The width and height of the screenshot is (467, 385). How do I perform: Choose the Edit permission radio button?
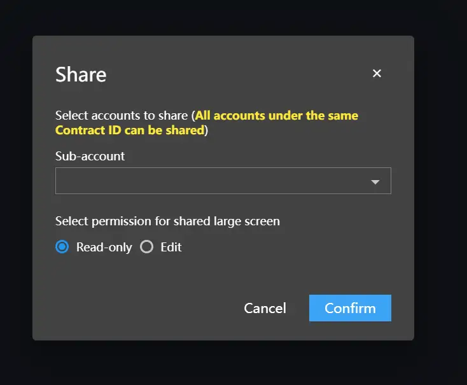(147, 247)
